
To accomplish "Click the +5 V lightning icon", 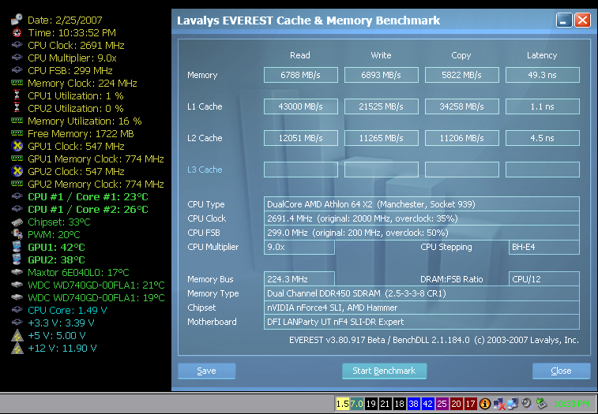I will click(x=17, y=335).
